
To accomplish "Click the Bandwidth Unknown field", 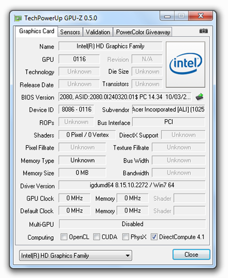I will [179, 172].
